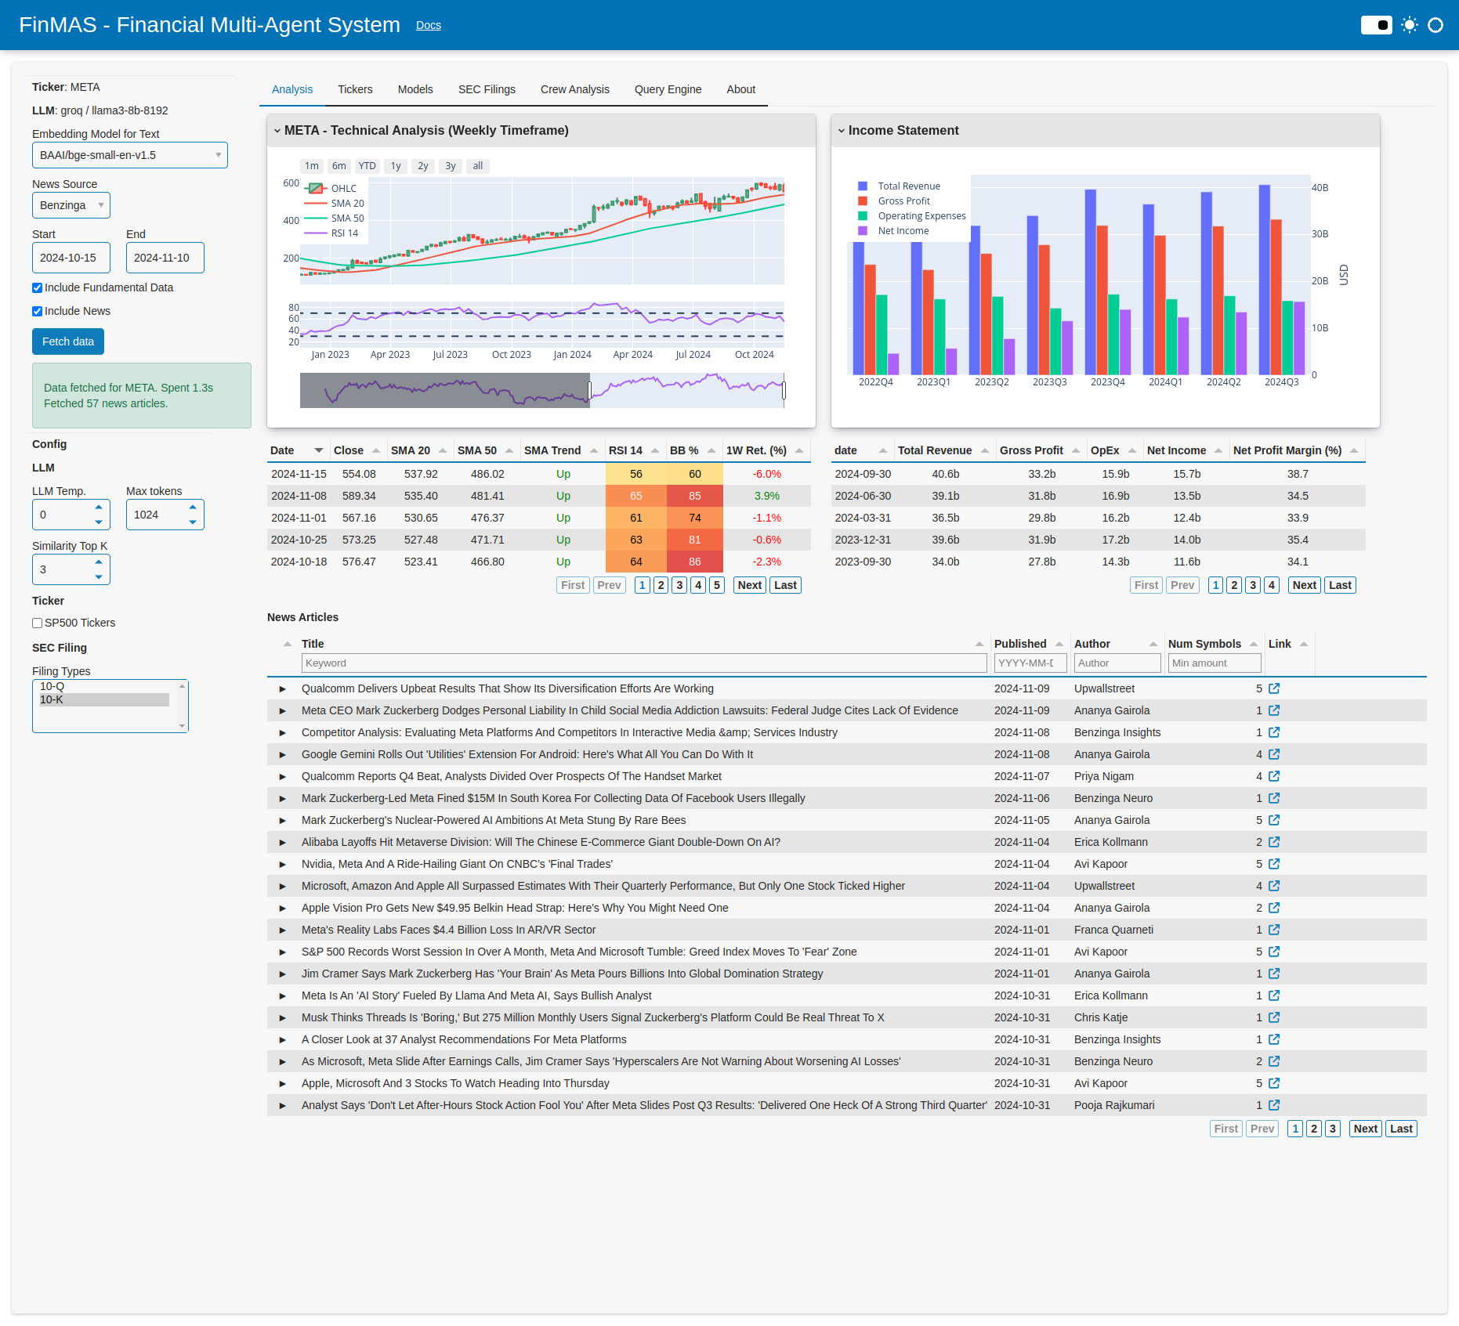Collapse META Technical Analysis panel
The image size is (1459, 1326).
[277, 131]
